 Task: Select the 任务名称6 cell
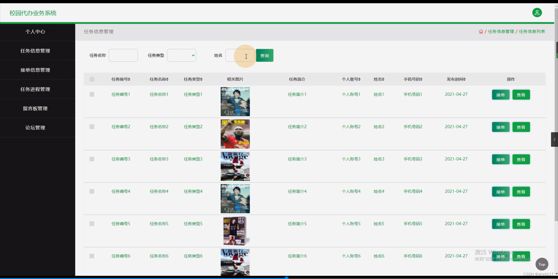[x=159, y=256]
